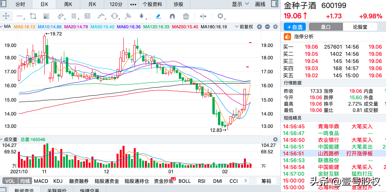Select MACD indicator

coord(41,181)
